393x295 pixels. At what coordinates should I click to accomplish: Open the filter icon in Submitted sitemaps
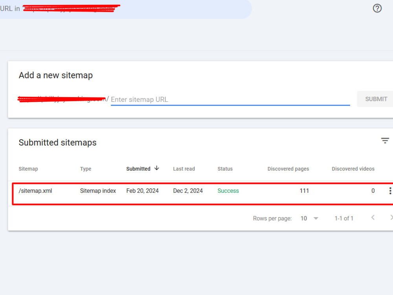coord(385,140)
